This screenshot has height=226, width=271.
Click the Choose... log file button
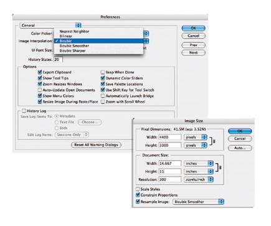click(x=90, y=122)
